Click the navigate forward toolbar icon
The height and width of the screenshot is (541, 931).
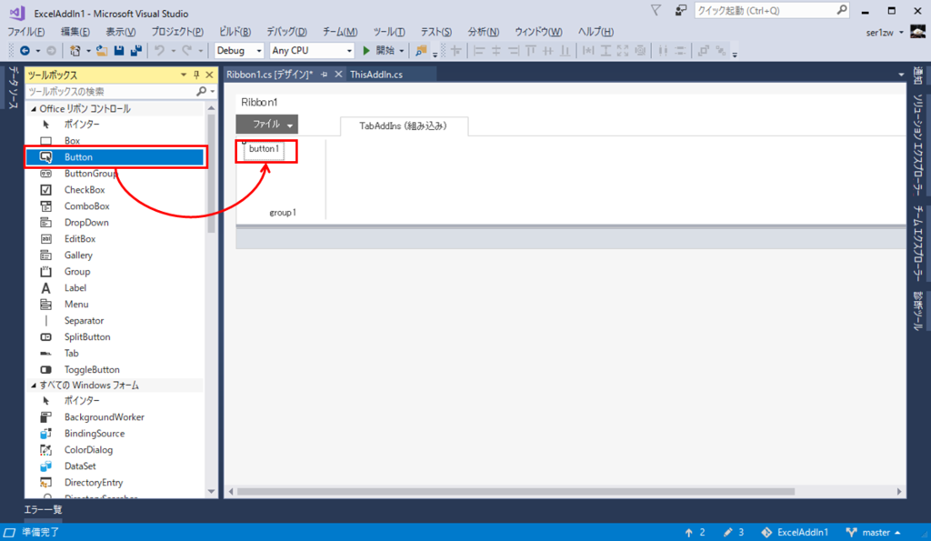(x=52, y=51)
